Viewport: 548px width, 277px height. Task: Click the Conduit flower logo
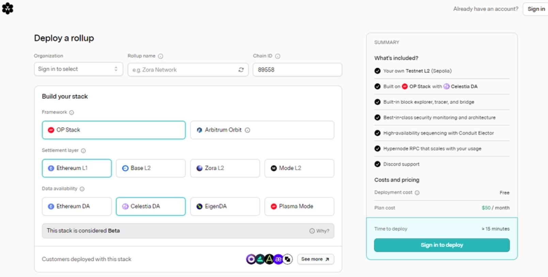[x=7, y=9]
